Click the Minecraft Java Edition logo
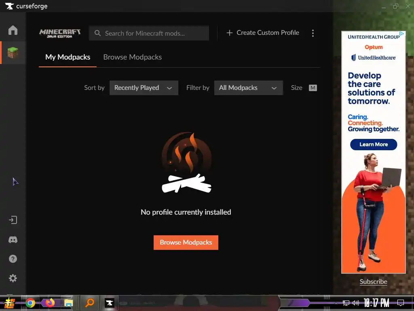Screen dimensions: 414x311 (60, 33)
